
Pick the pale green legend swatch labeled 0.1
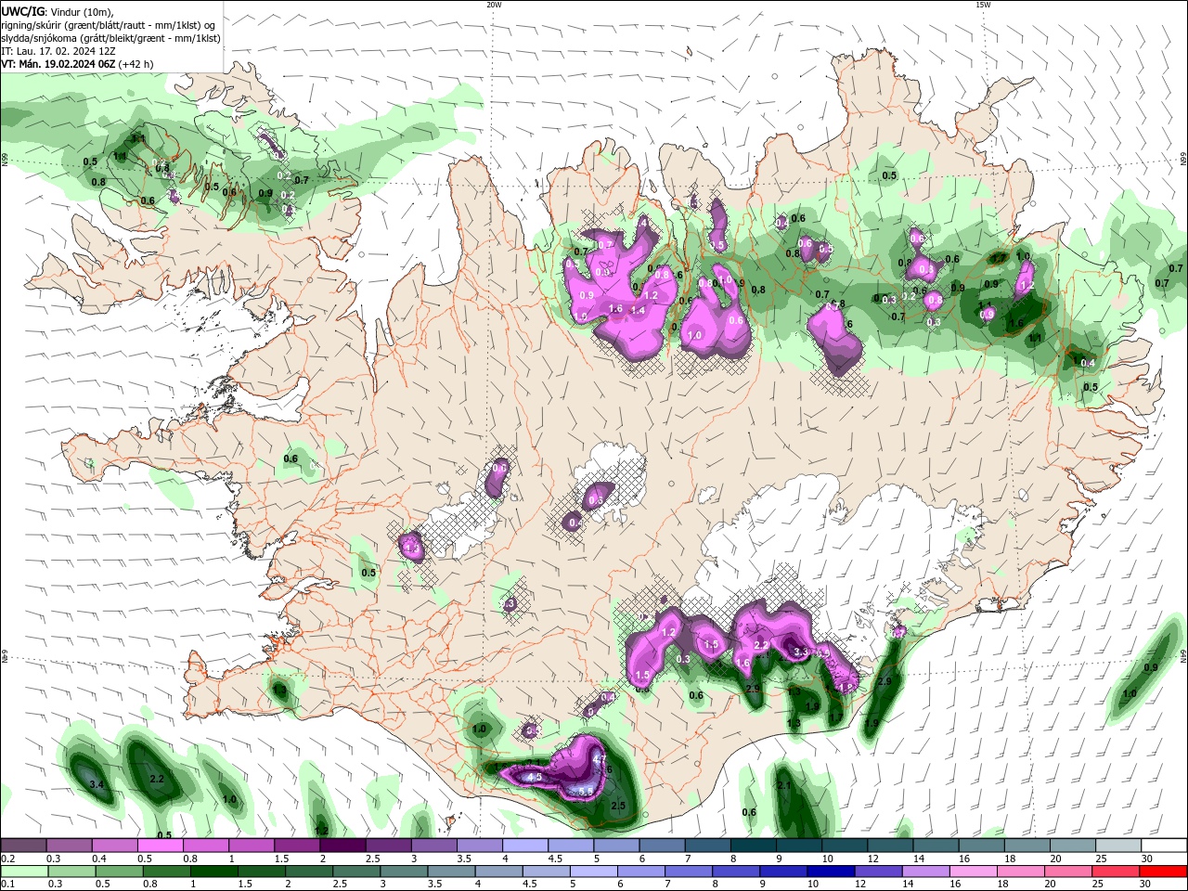tap(23, 872)
